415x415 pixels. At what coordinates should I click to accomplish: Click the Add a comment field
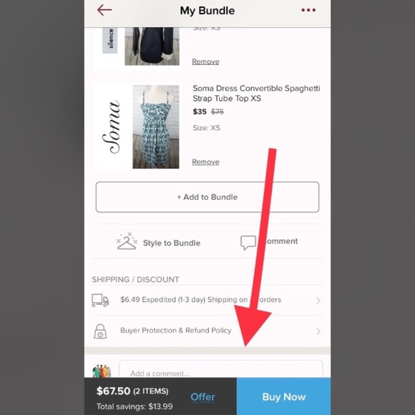(220, 369)
